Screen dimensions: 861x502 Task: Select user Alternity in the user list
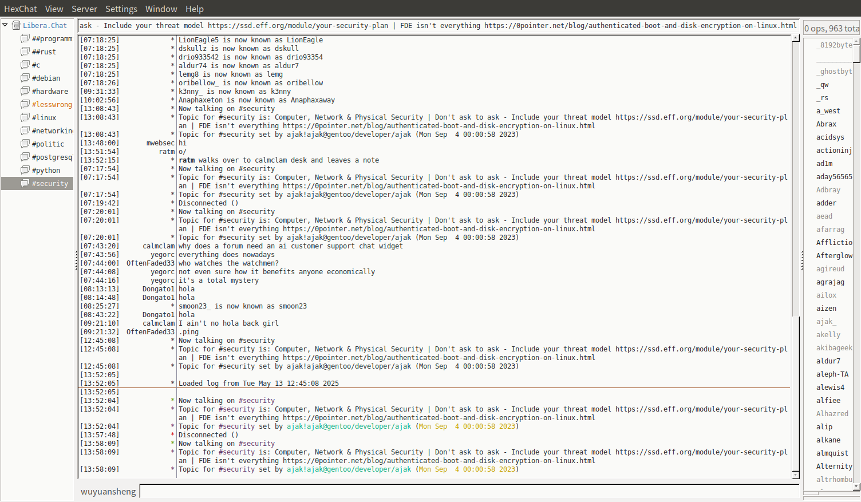click(834, 467)
